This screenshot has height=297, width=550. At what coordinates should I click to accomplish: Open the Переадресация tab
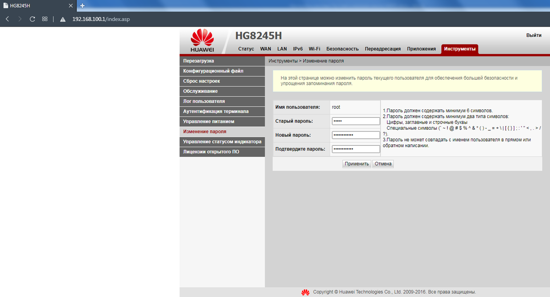(x=383, y=49)
